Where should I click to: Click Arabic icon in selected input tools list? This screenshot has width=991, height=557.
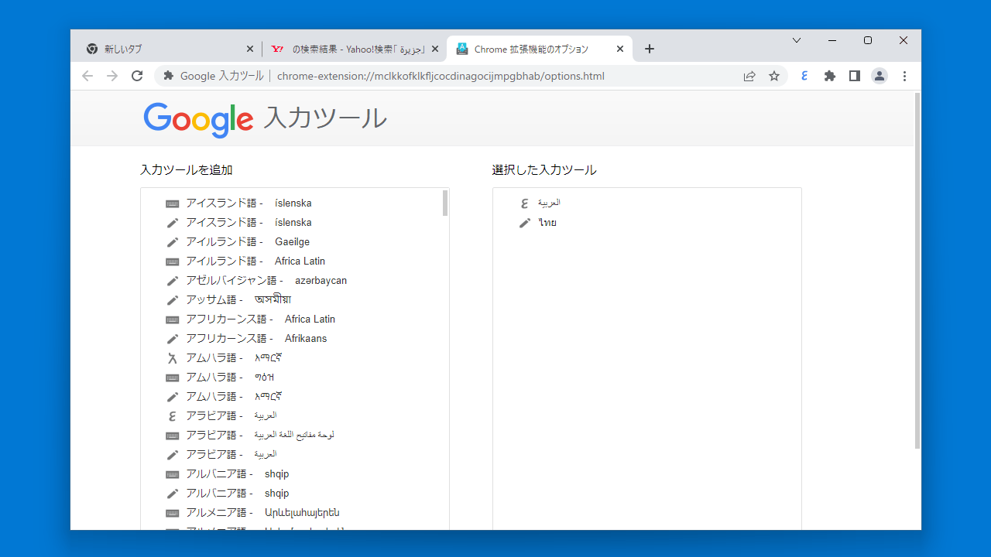(x=525, y=203)
